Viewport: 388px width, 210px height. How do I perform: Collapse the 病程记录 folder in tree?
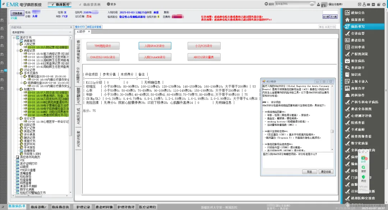(17, 51)
